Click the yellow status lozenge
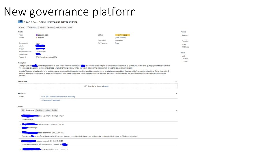Screen dimensions: 277x155 122,35
